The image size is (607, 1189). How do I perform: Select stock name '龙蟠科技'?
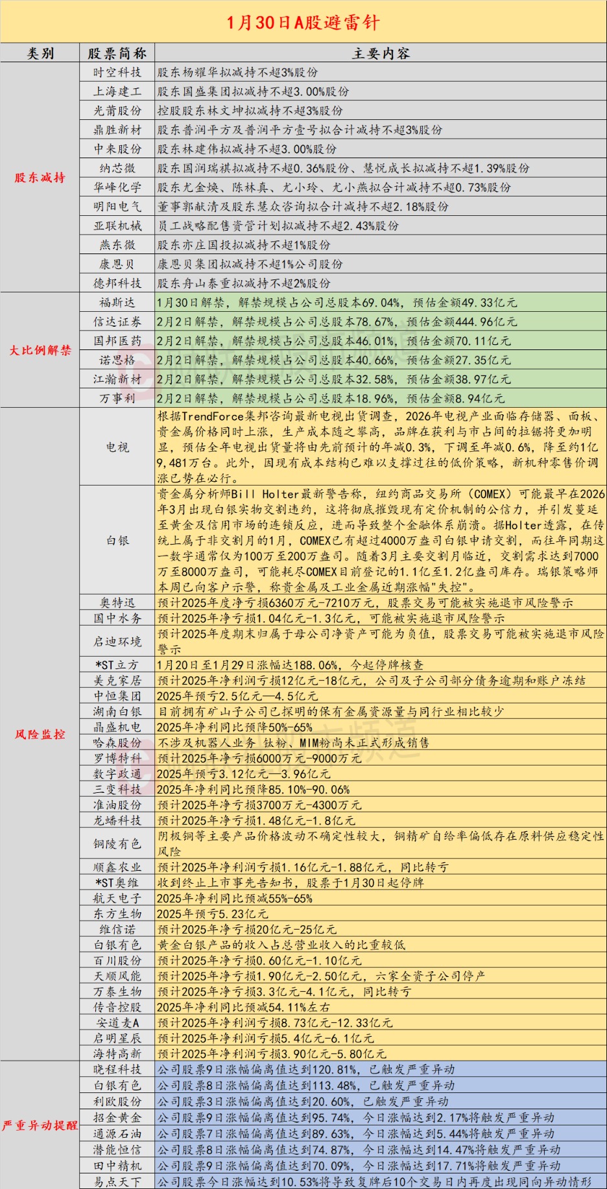coord(117,820)
